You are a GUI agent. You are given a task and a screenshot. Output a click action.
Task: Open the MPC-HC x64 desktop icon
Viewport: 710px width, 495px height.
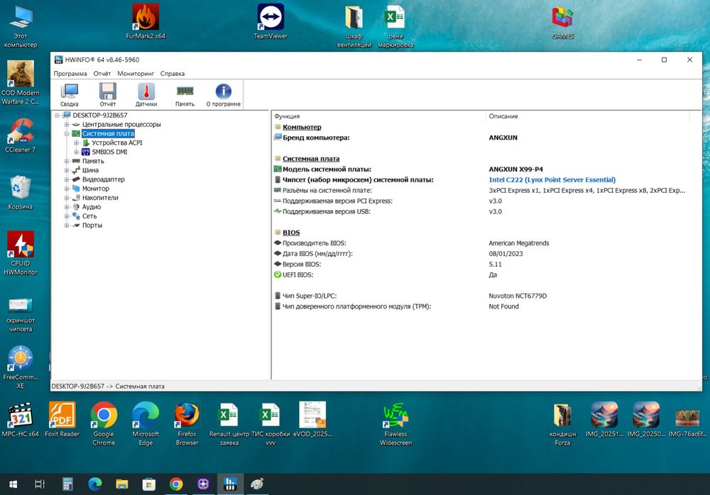(21, 420)
